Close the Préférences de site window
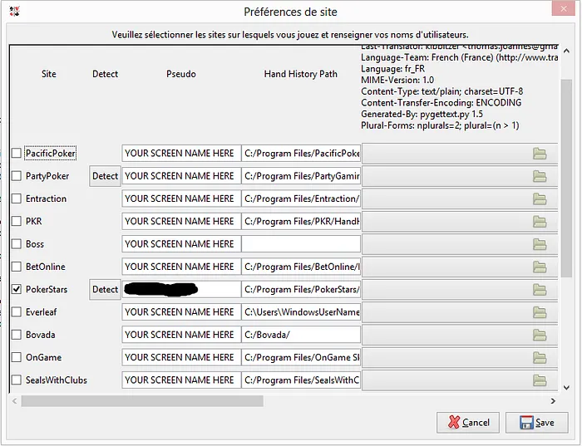 tap(564, 9)
